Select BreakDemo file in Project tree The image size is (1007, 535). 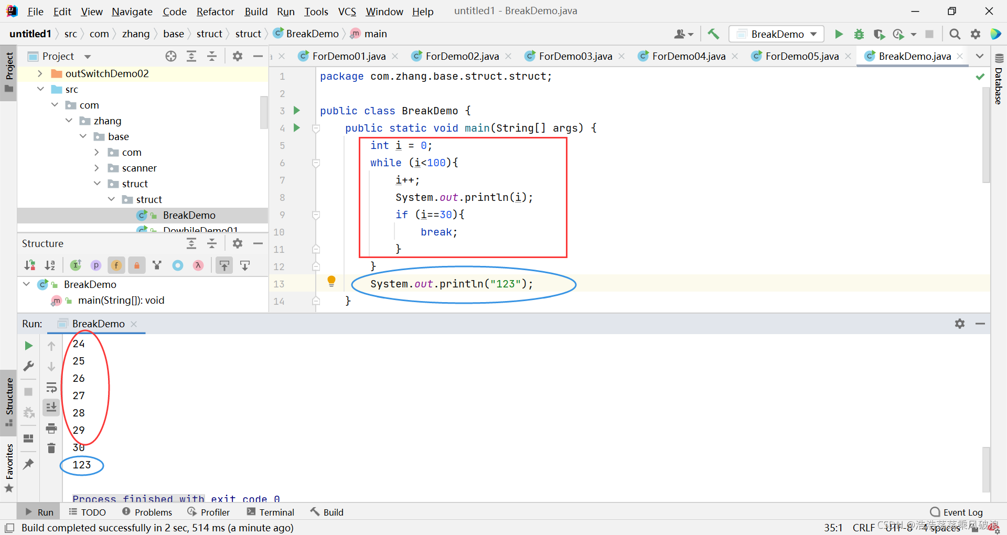(x=189, y=215)
